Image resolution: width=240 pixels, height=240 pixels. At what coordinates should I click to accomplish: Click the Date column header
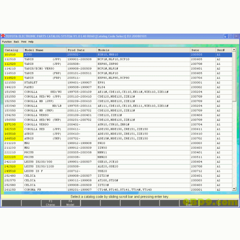click(x=203, y=50)
